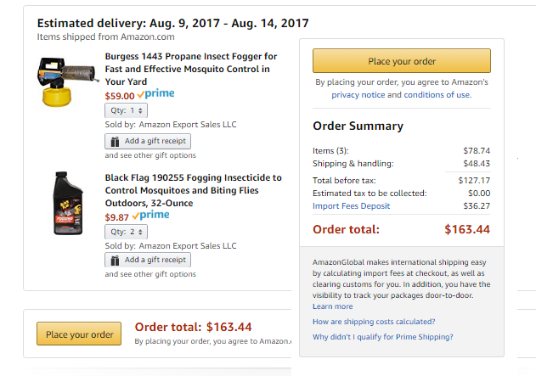The height and width of the screenshot is (376, 536).
Task: Open the Black Flag insecticide bottle image
Action: click(x=65, y=202)
